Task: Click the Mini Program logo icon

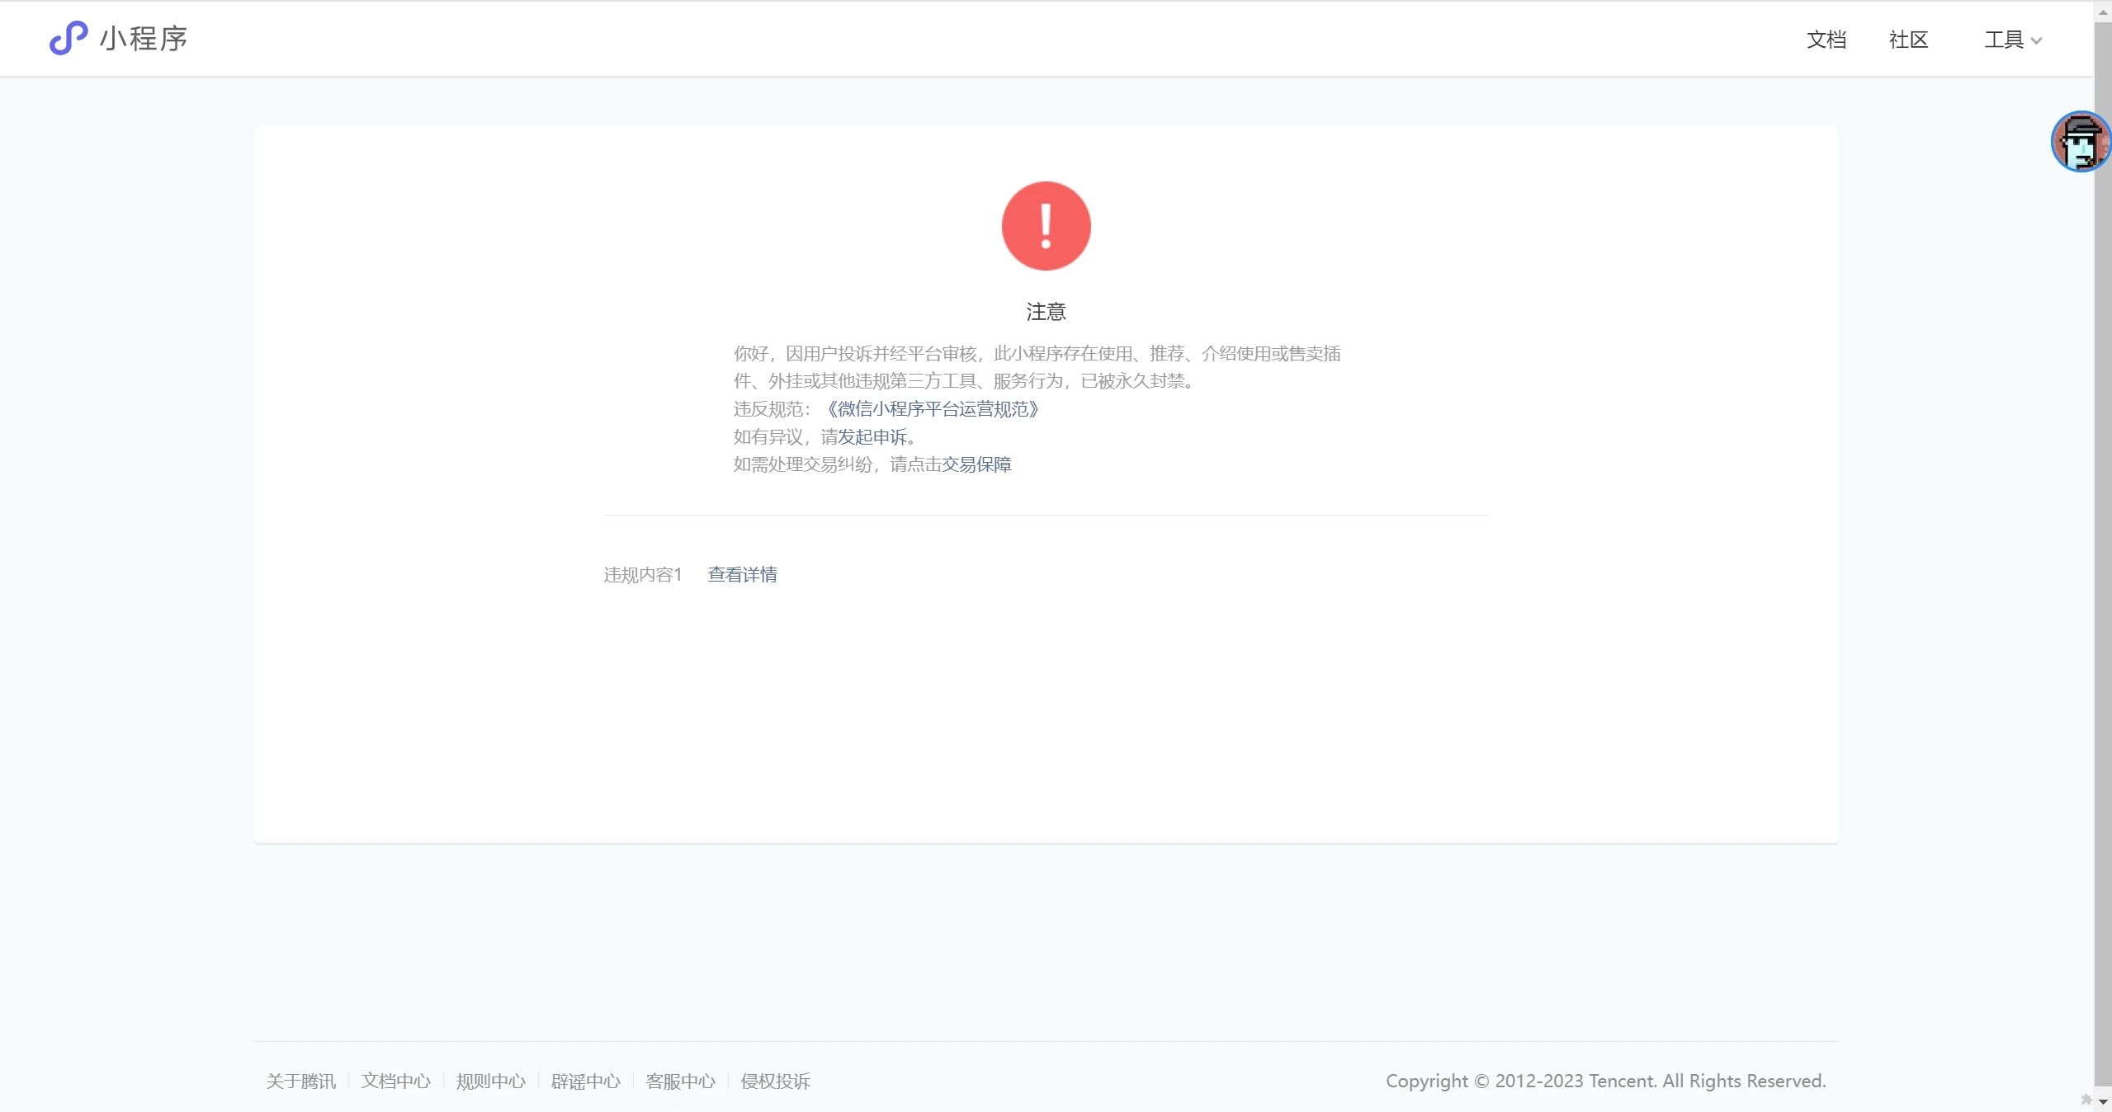Action: pyautogui.click(x=68, y=39)
